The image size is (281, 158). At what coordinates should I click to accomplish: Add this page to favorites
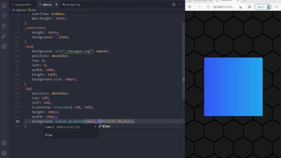(240, 7)
